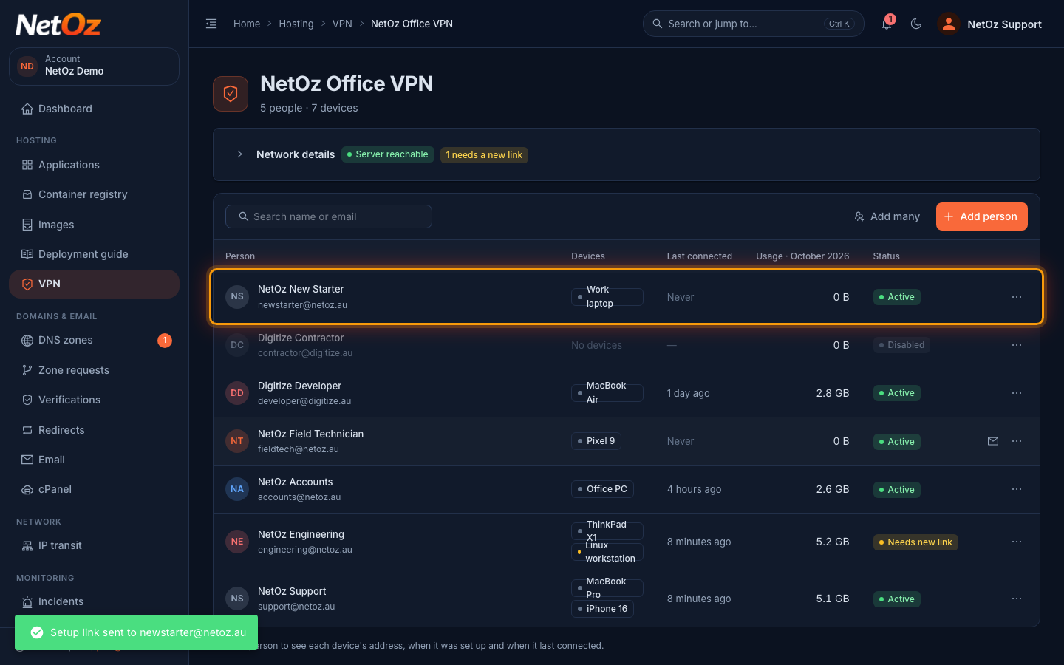
Task: Go to Home breadcrumb
Action: 247,24
